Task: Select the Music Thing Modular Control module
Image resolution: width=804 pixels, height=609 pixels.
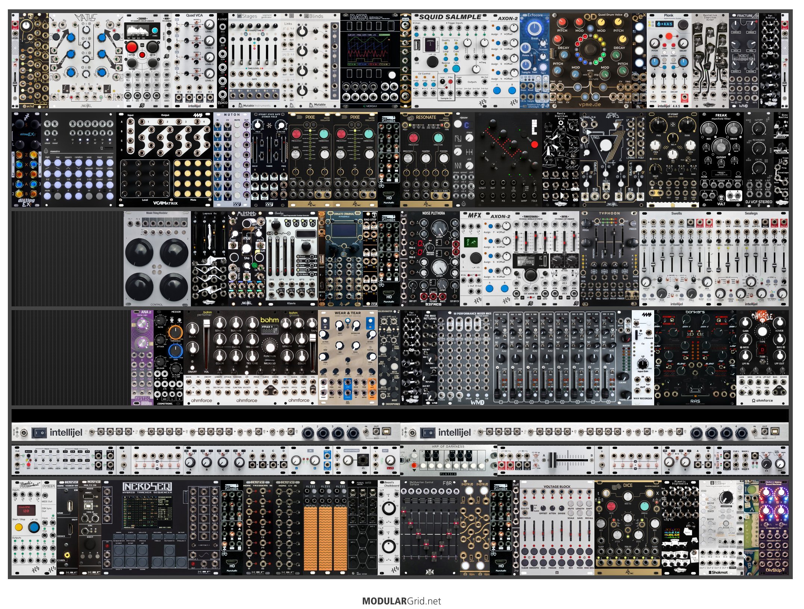Action: click(157, 259)
